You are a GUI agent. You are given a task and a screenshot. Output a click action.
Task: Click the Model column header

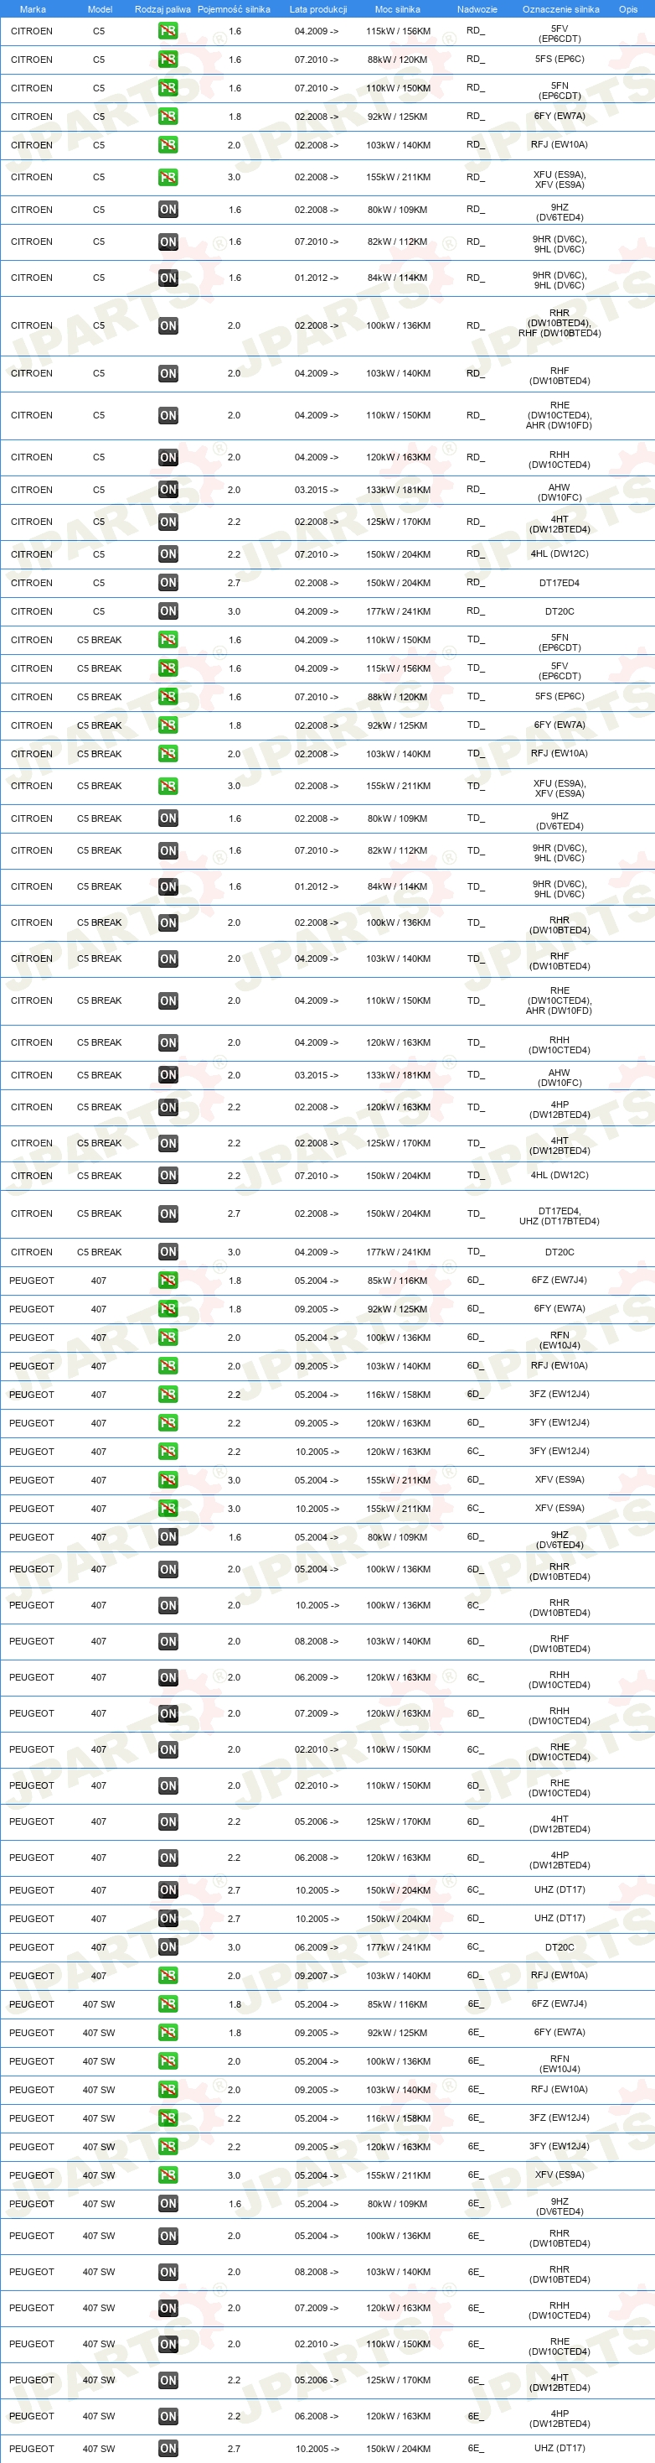(x=100, y=8)
